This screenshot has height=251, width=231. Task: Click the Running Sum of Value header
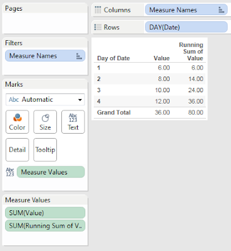[x=191, y=51]
